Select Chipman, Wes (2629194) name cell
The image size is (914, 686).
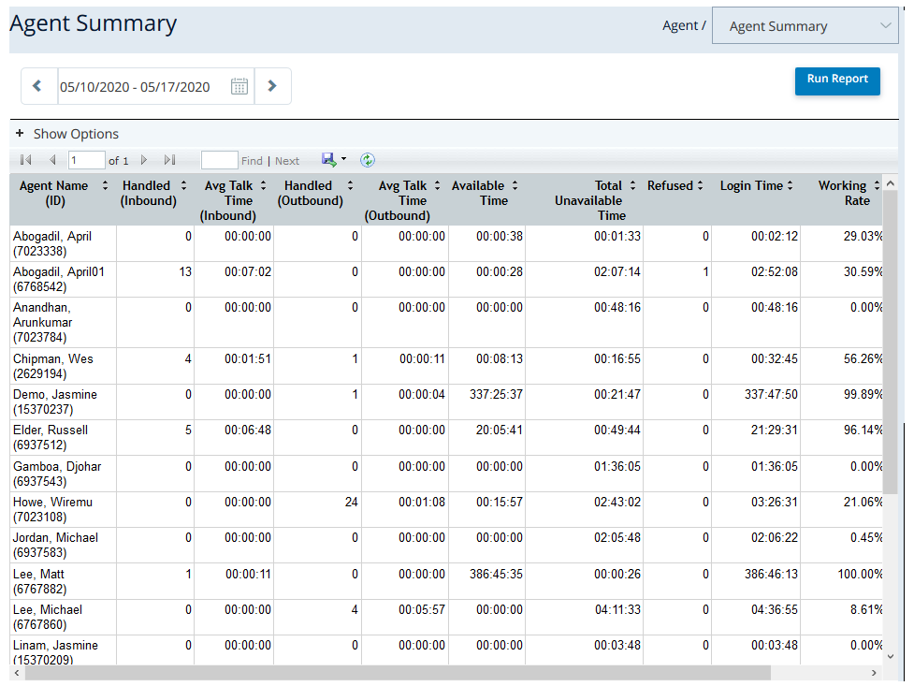pyautogui.click(x=63, y=366)
